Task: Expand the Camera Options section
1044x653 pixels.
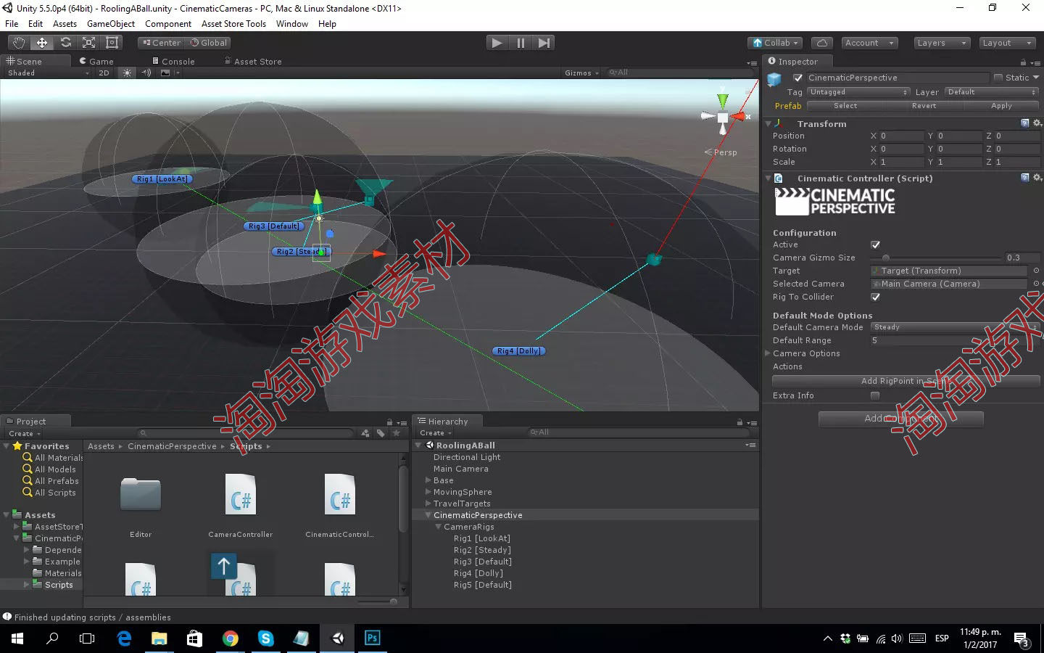Action: pyautogui.click(x=768, y=353)
